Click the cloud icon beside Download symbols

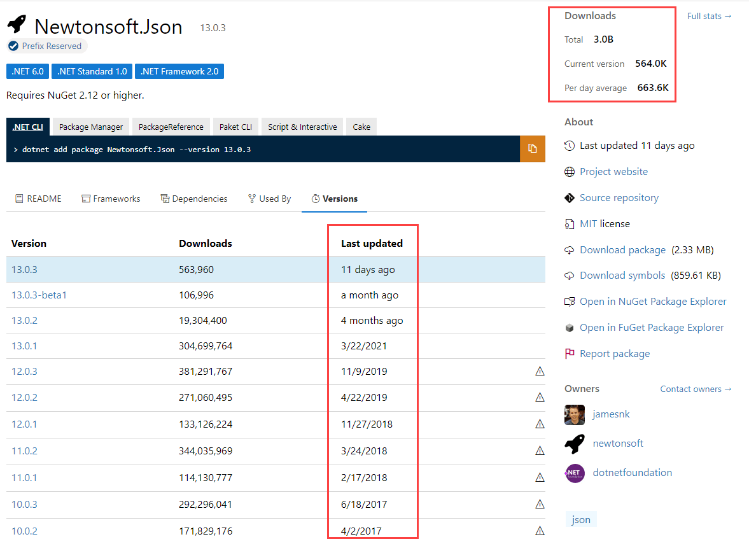[570, 276]
